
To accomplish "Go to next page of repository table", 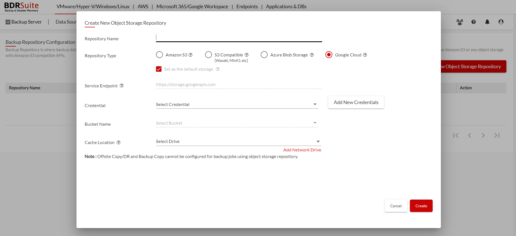I will pyautogui.click(x=483, y=135).
